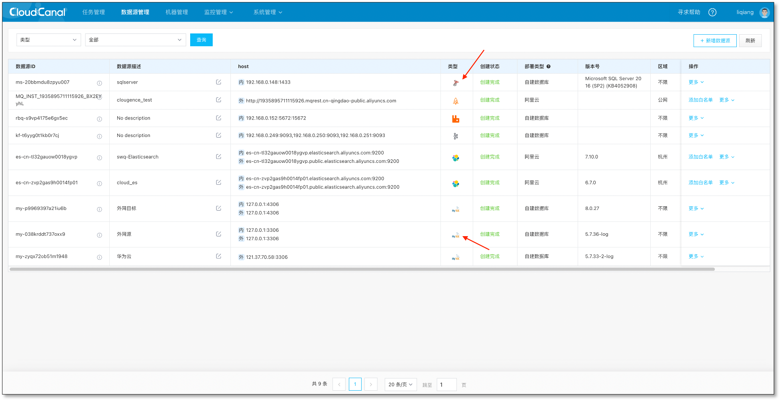
Task: Open the 20 条/页 page size dropdown
Action: click(401, 384)
